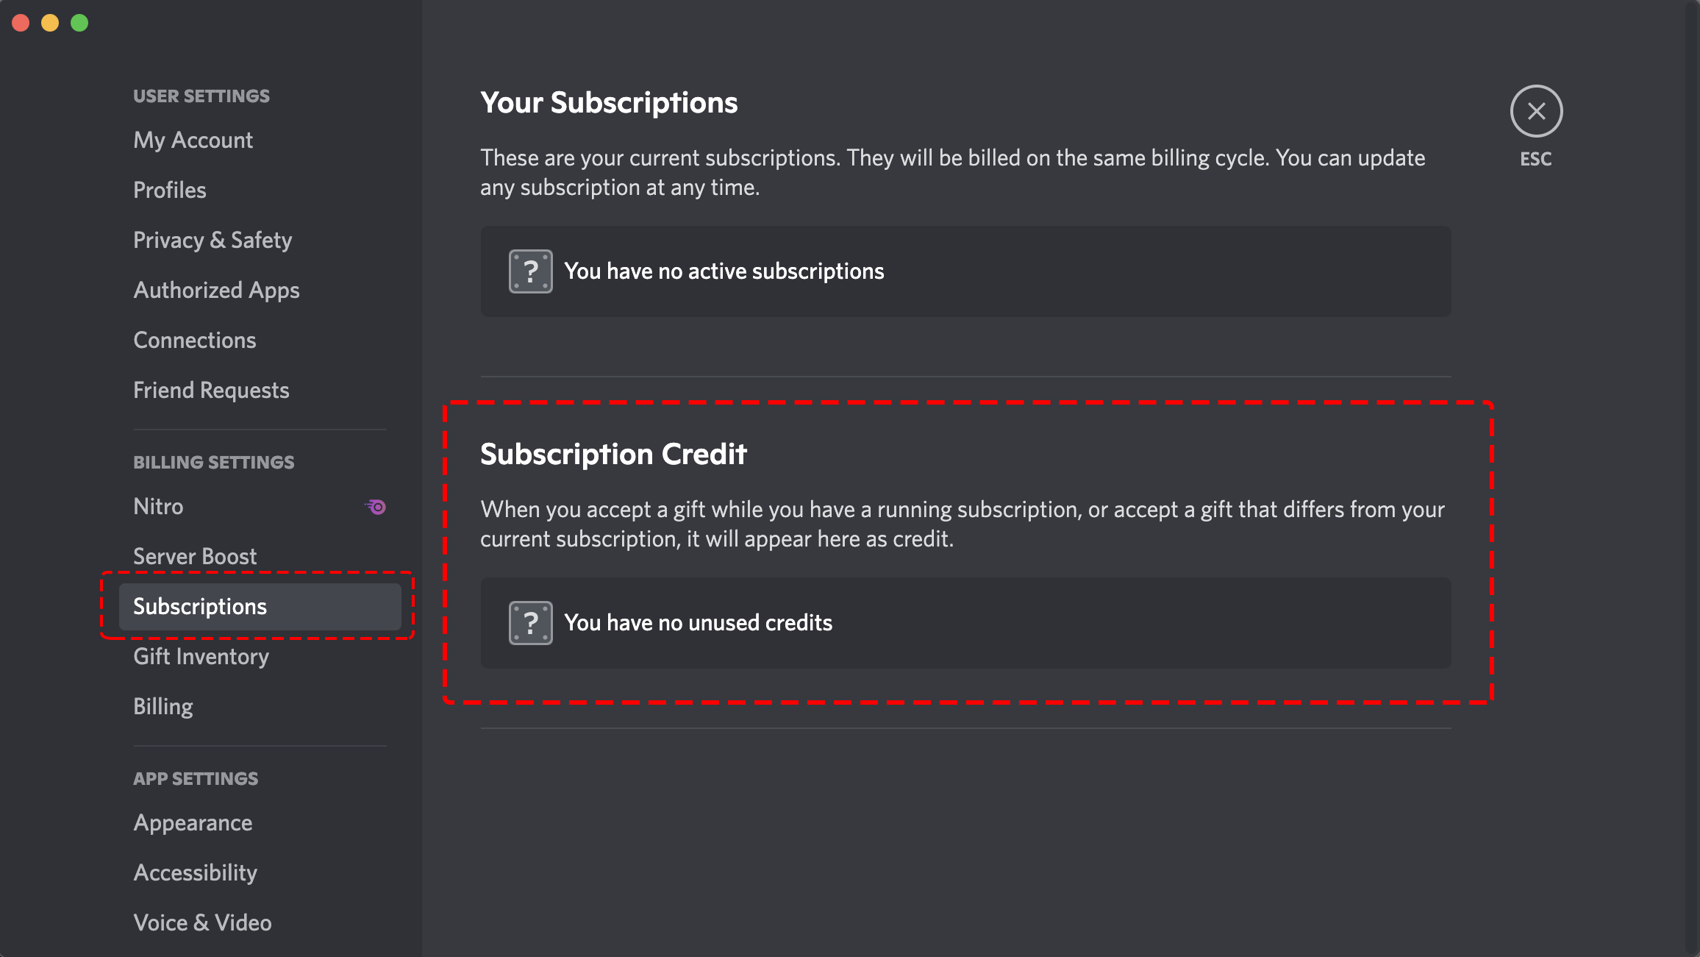Switch to the Profiles settings tab
Screen dimensions: 1700x957
click(x=169, y=190)
